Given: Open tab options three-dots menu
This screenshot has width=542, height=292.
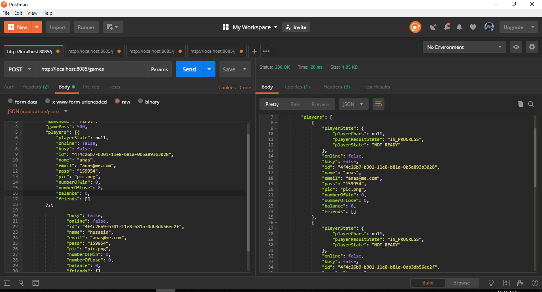Looking at the screenshot, I should (x=266, y=51).
